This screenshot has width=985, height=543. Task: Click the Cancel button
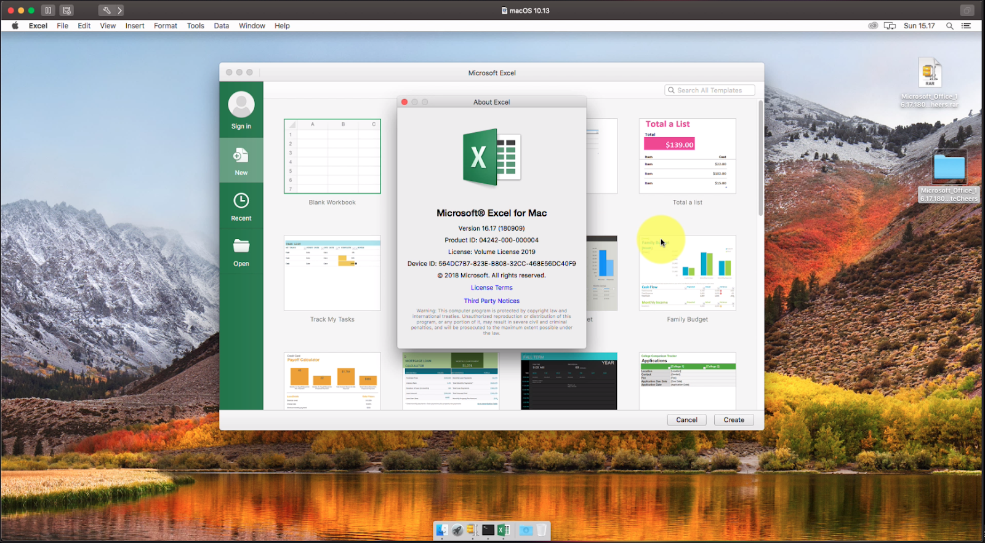687,420
